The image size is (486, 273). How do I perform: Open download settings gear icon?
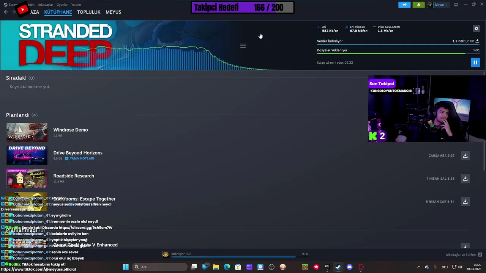(476, 28)
